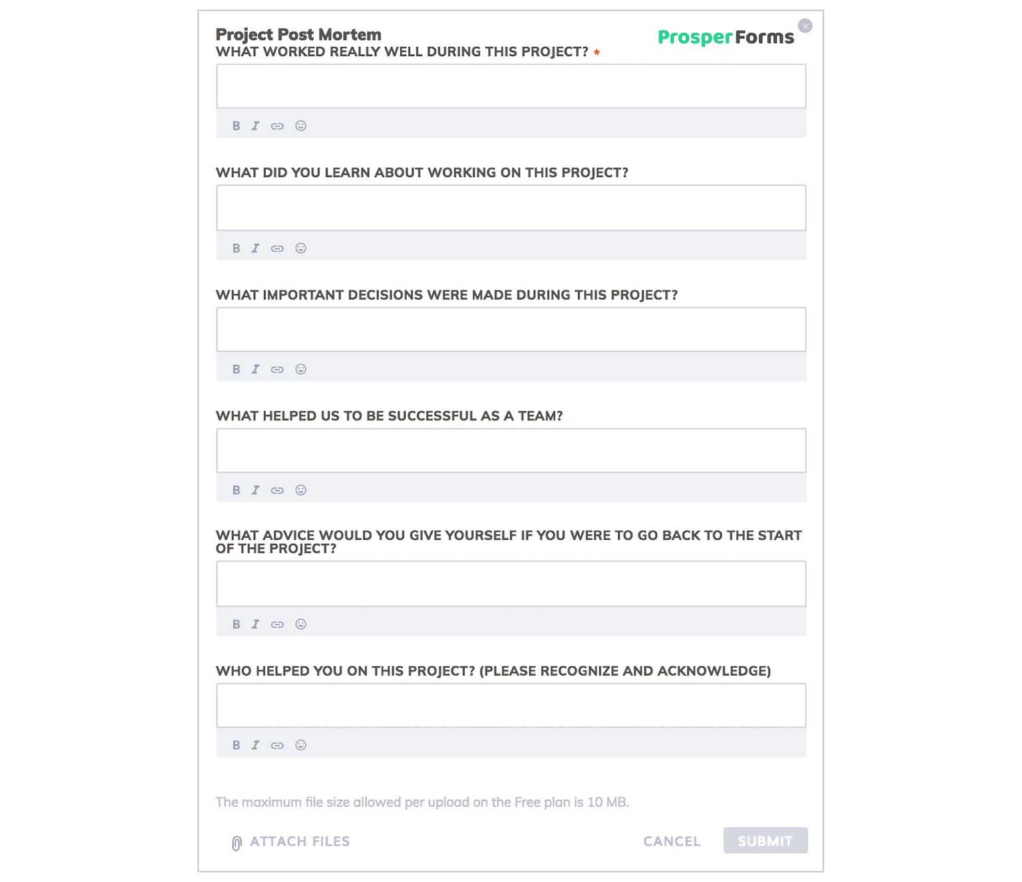Submit the Project Post Mortem form

coord(765,841)
